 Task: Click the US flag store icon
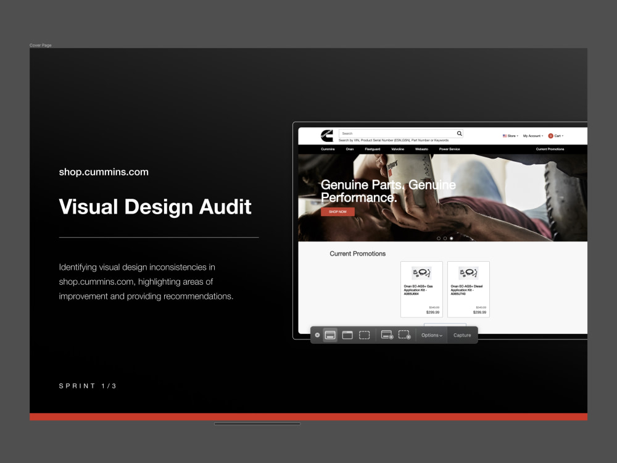(x=505, y=136)
